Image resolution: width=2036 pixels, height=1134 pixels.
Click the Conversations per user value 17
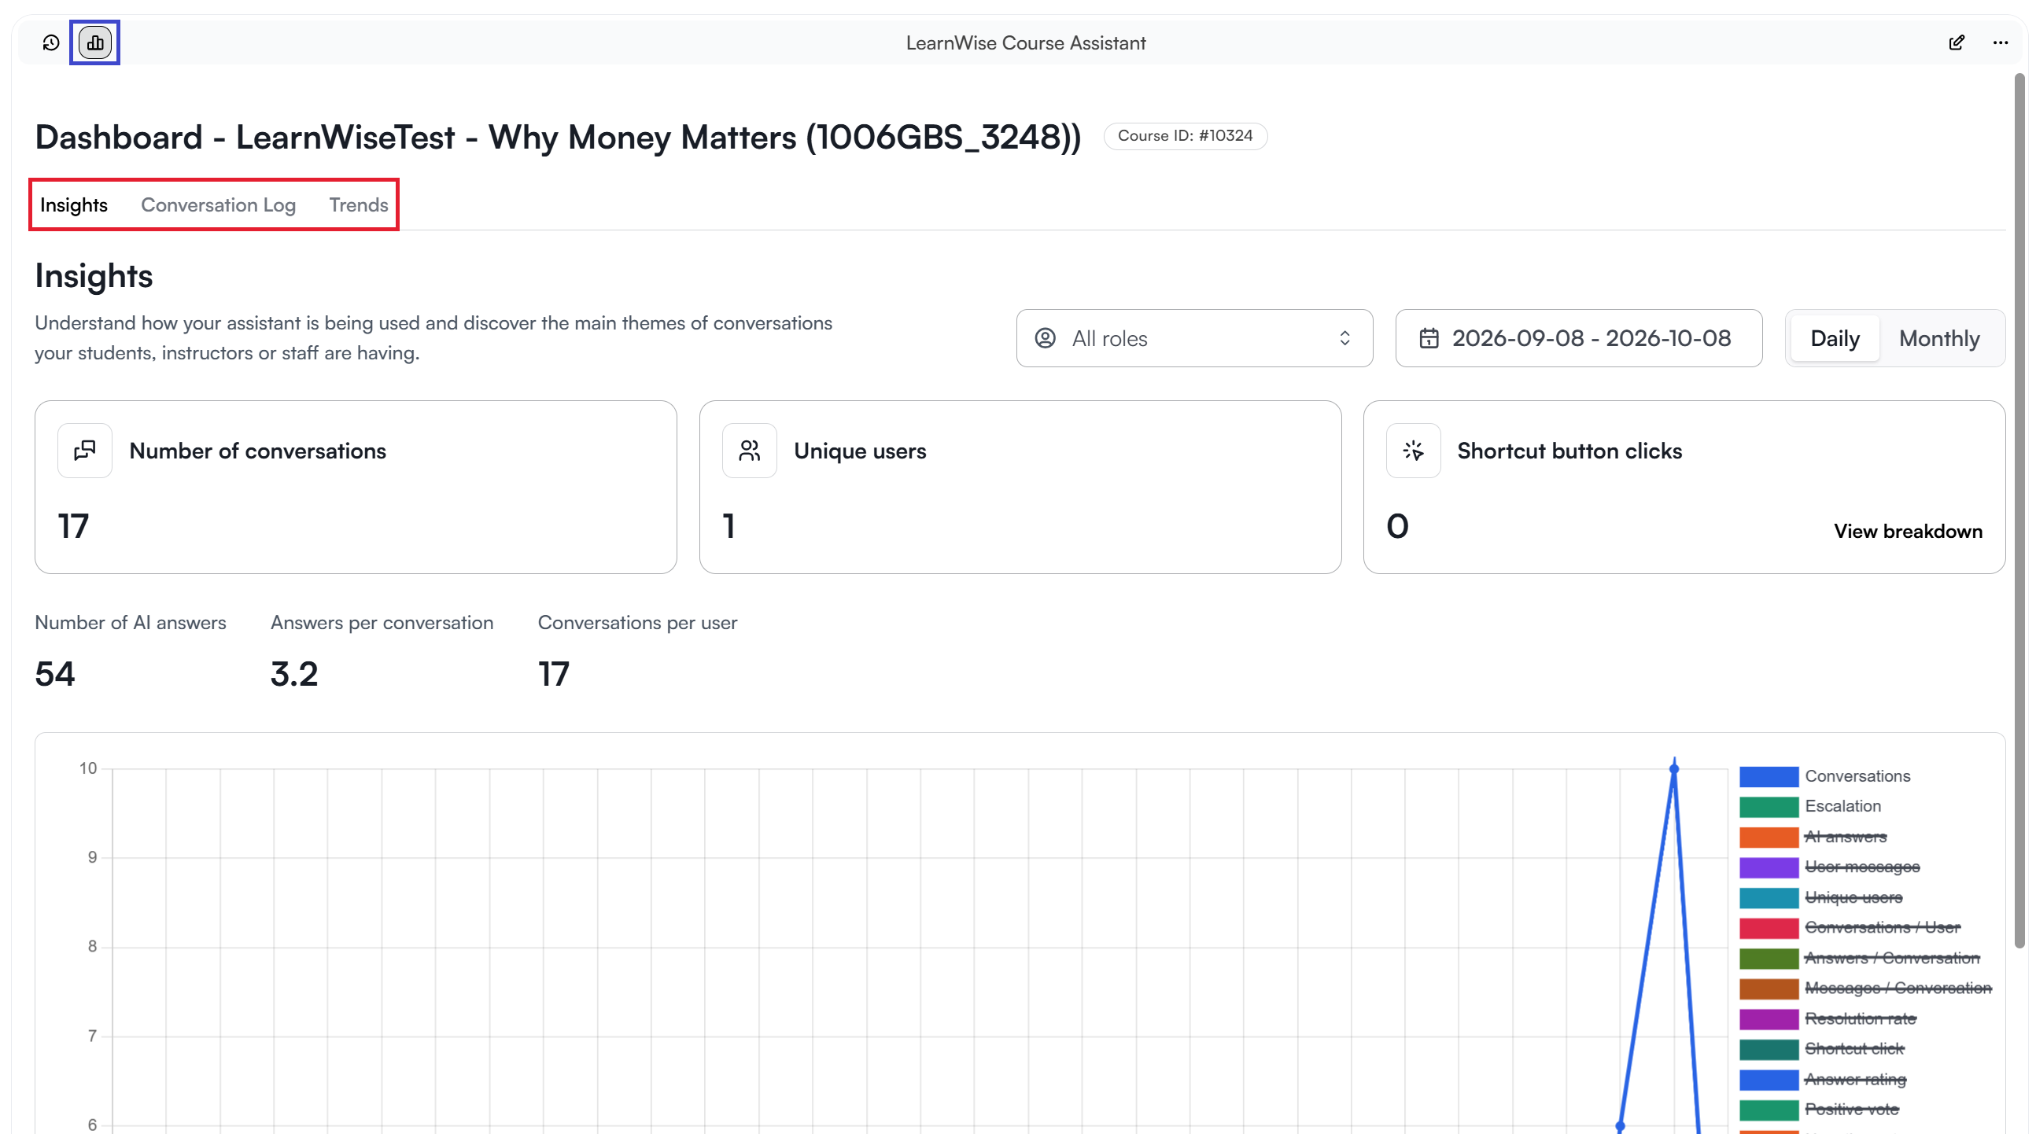coord(553,674)
